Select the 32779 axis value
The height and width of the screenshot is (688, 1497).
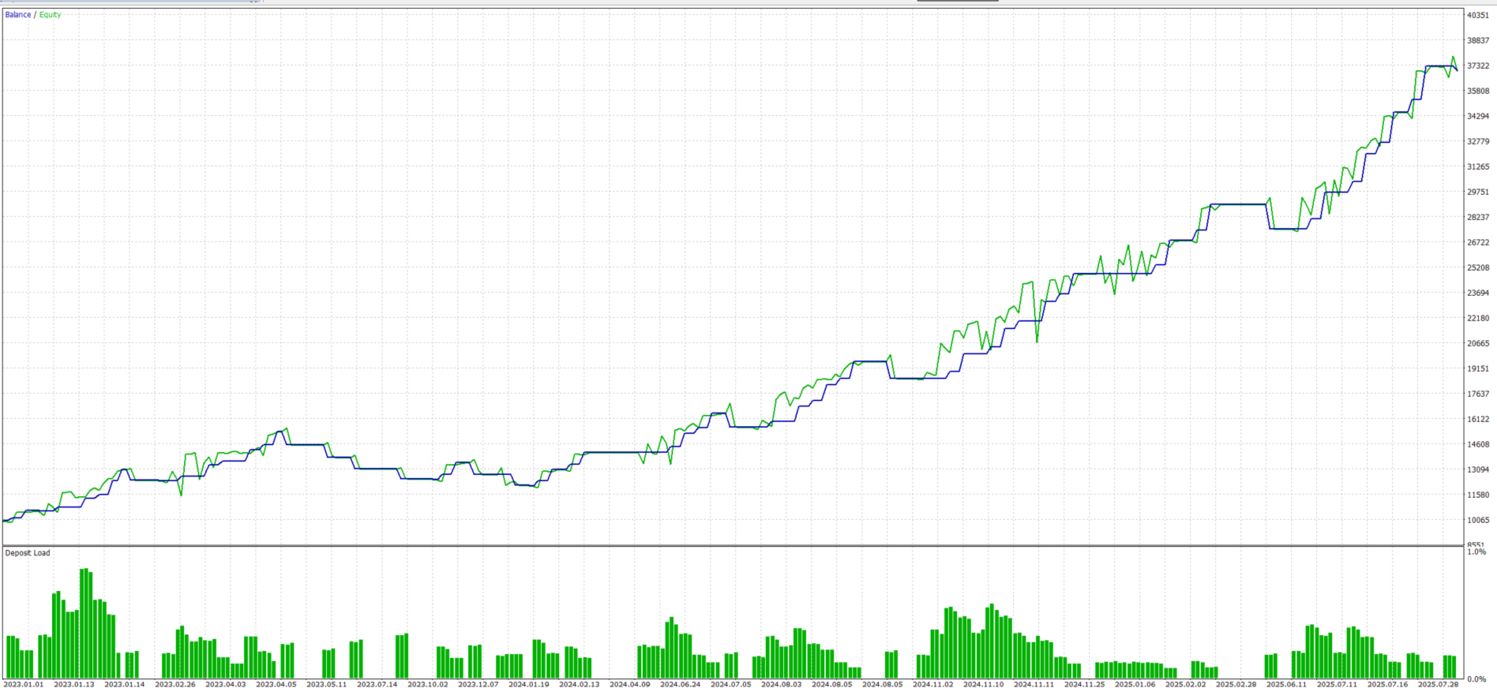1478,141
